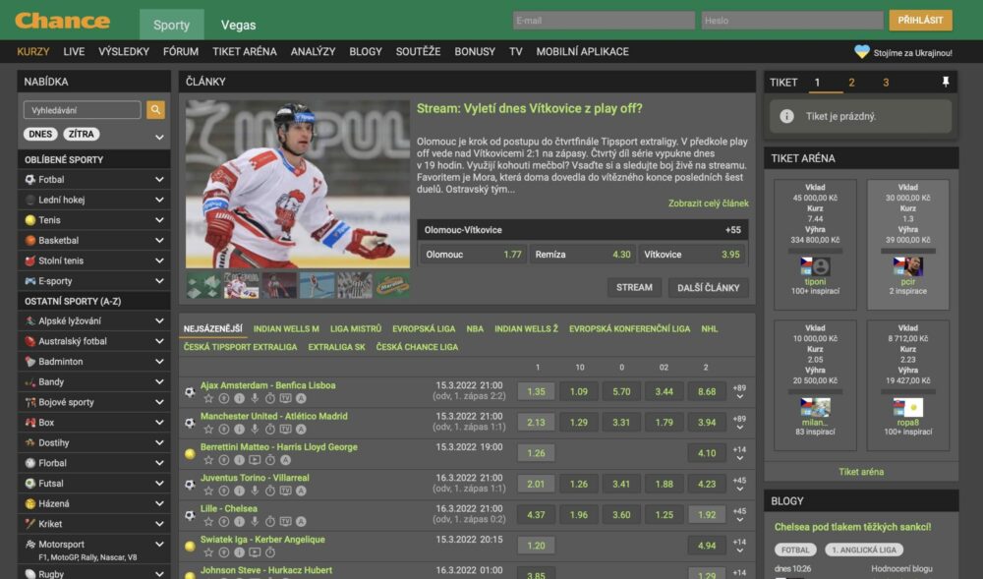
Task: Switch to the NBA tab
Action: tap(475, 328)
